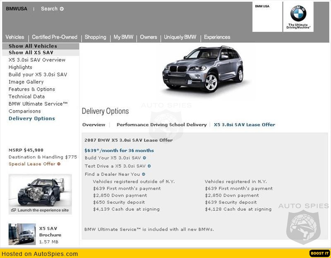331x258 pixels.
Task: Click the Delivery Options page heading
Action: (x=106, y=111)
